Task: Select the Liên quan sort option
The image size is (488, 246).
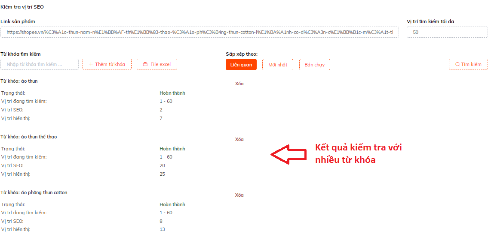Action: (241, 64)
